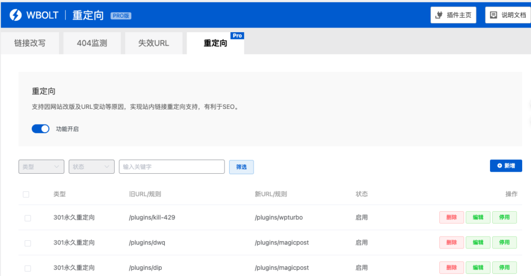Check the box for the /plugins/kill-429 row
Viewport: 531px width, 276px height.
coord(28,218)
